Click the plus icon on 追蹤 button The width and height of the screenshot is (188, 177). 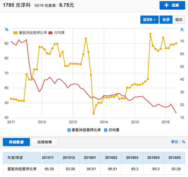pyautogui.click(x=166, y=6)
